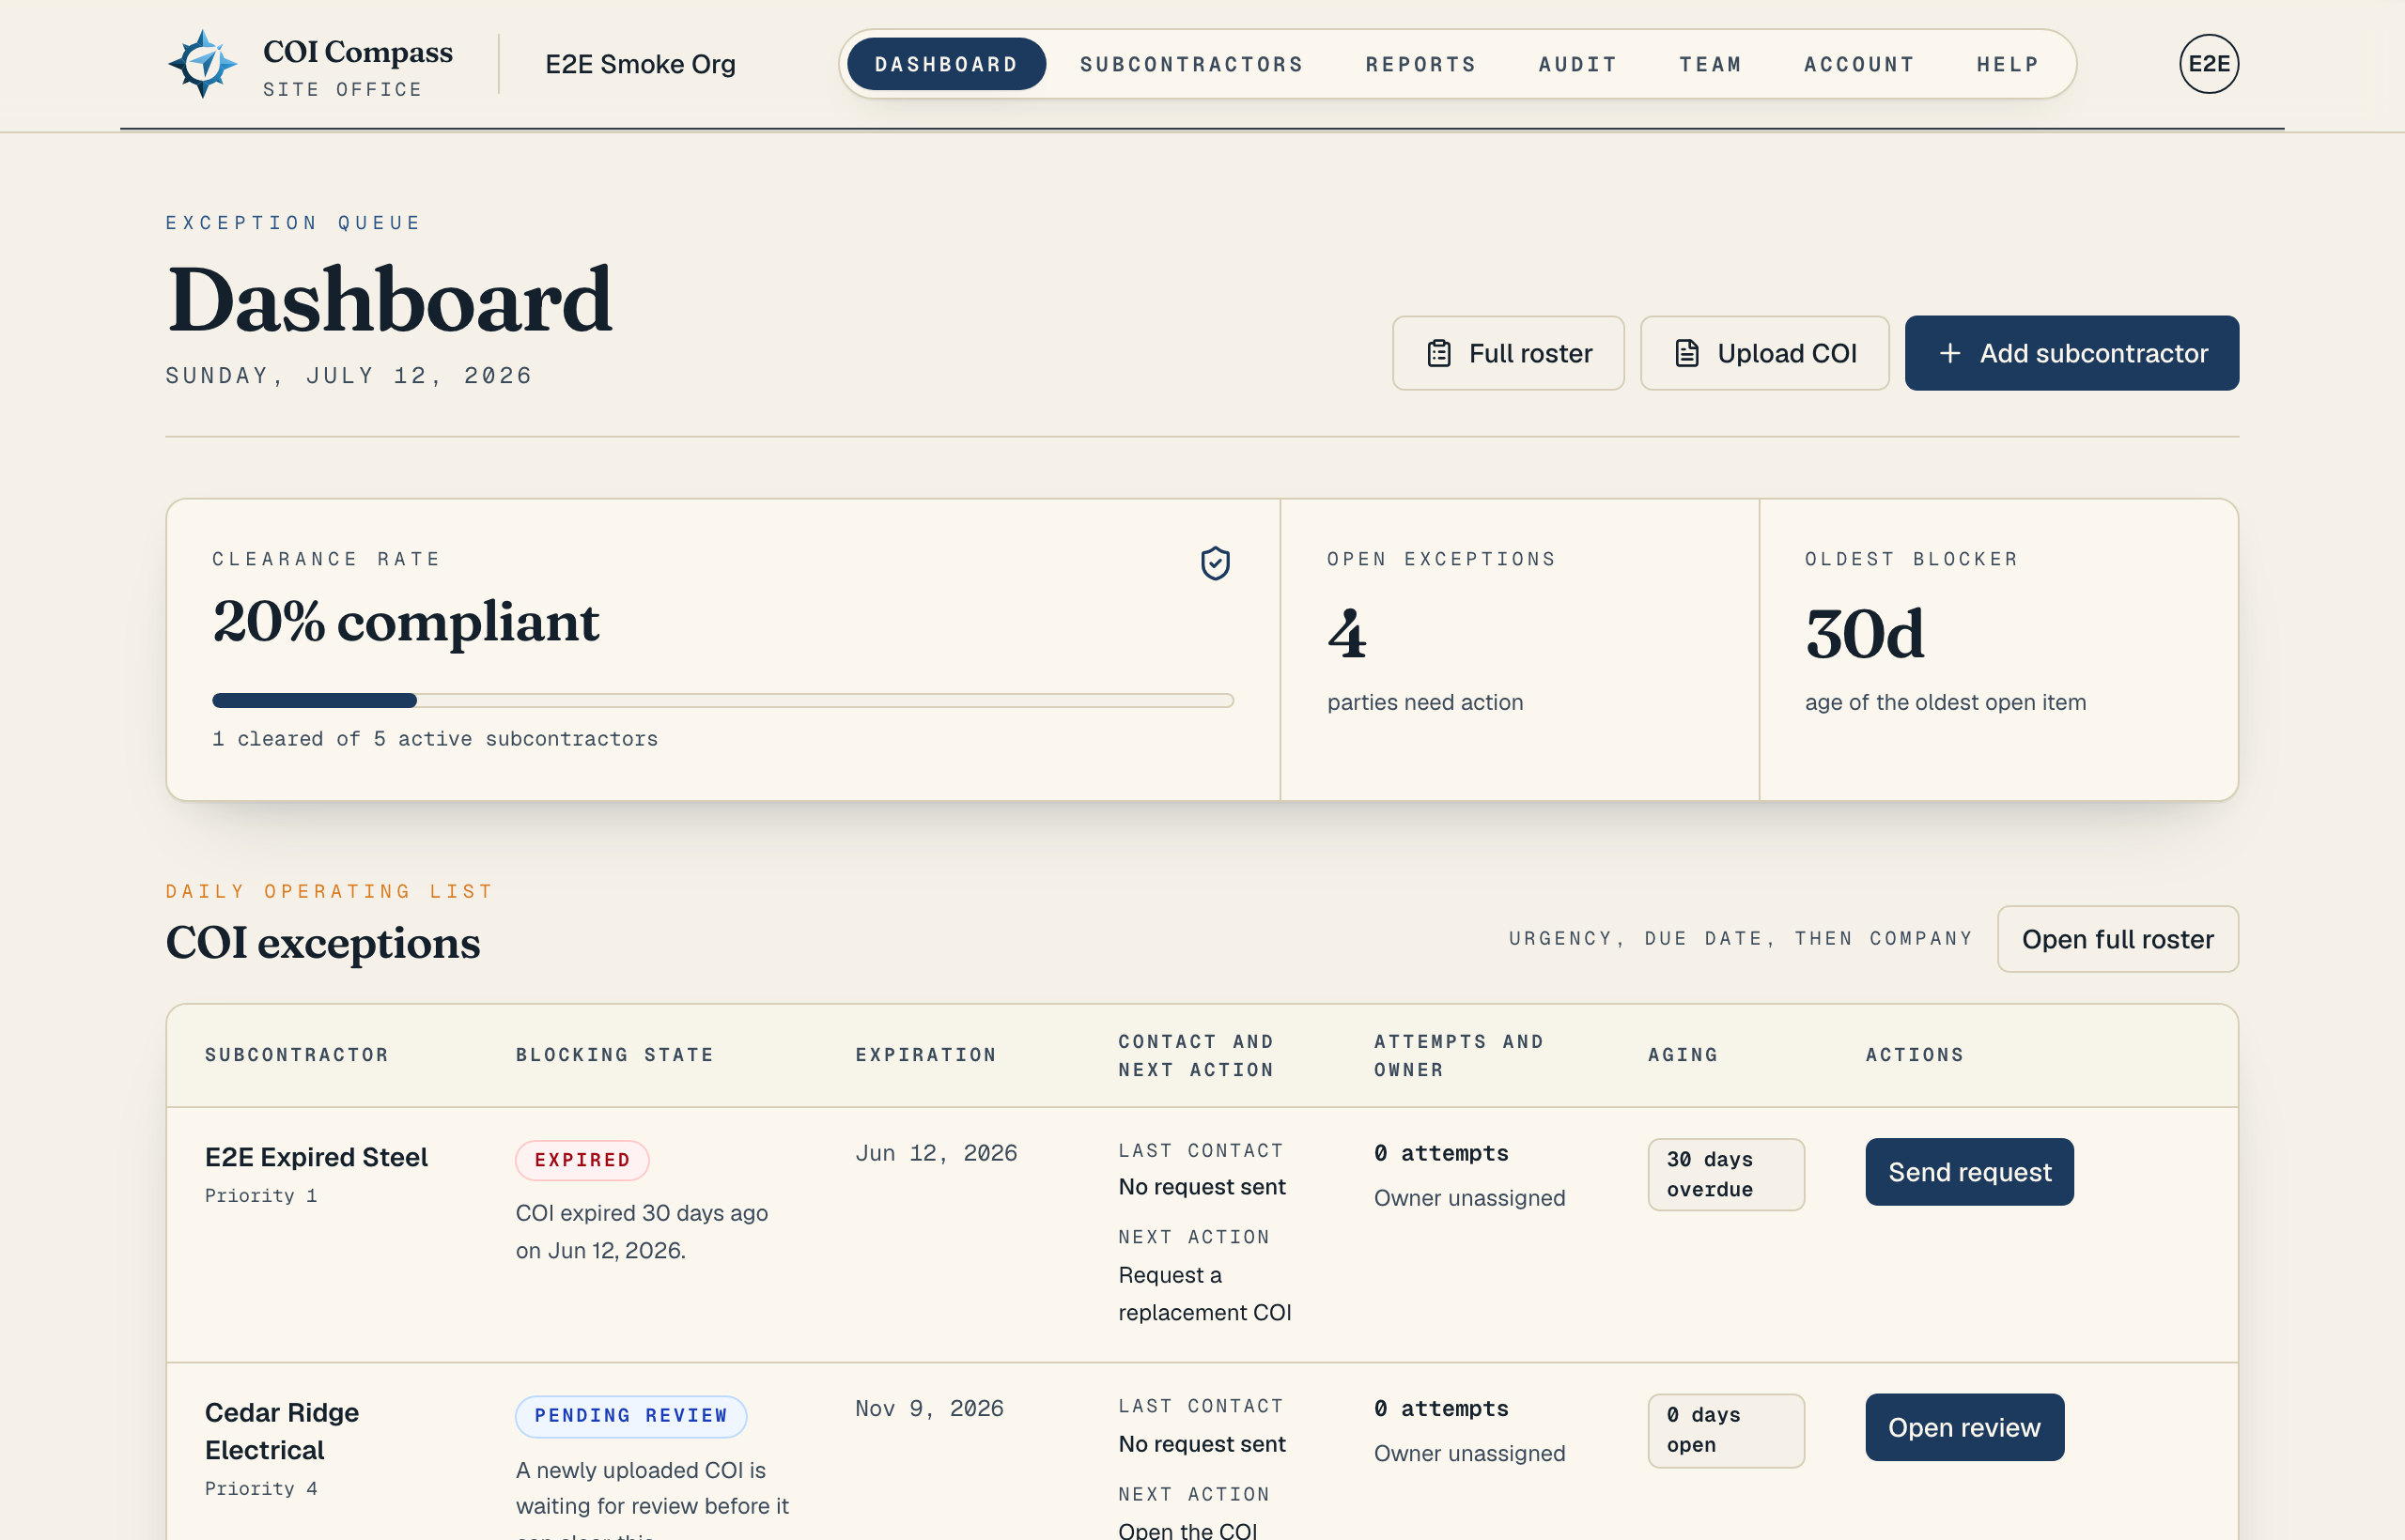The image size is (2405, 1540).
Task: Click the 'Priority 4' label
Action: click(261, 1489)
